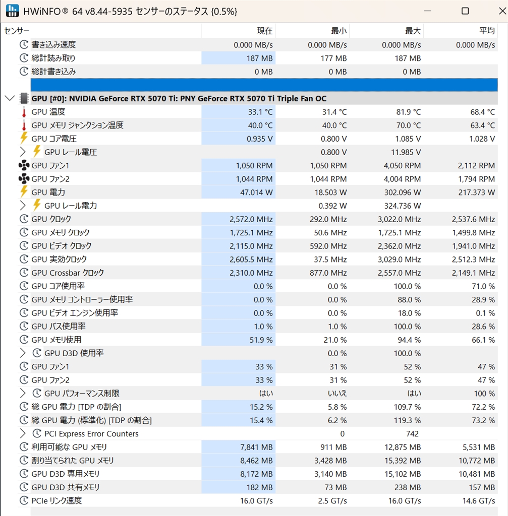The height and width of the screenshot is (516, 508).
Task: Click the 平均 column header
Action: [x=461, y=31]
